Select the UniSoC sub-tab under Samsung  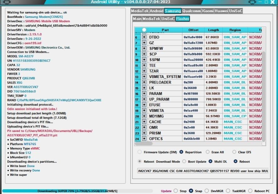pyautogui.click(x=168, y=18)
